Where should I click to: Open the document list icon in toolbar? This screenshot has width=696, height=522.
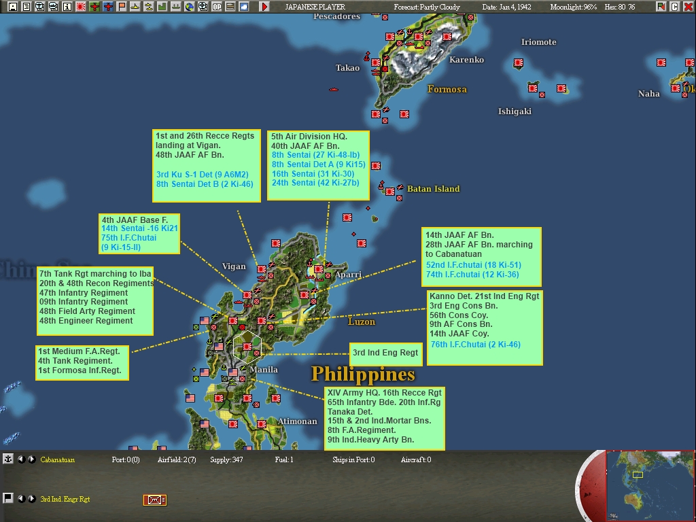pyautogui.click(x=27, y=7)
